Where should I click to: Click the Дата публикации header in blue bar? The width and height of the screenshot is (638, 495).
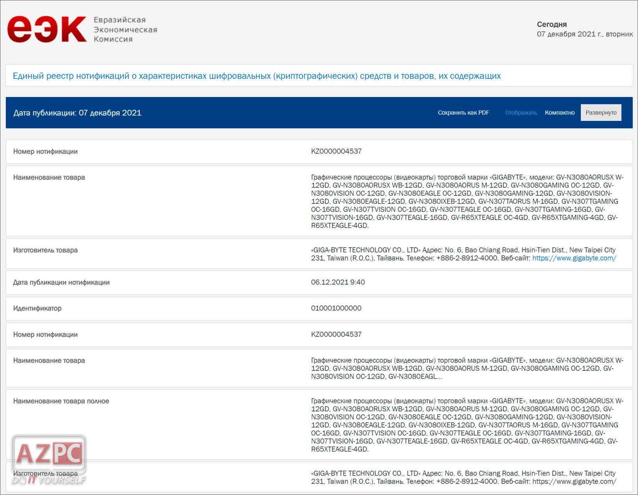click(77, 113)
